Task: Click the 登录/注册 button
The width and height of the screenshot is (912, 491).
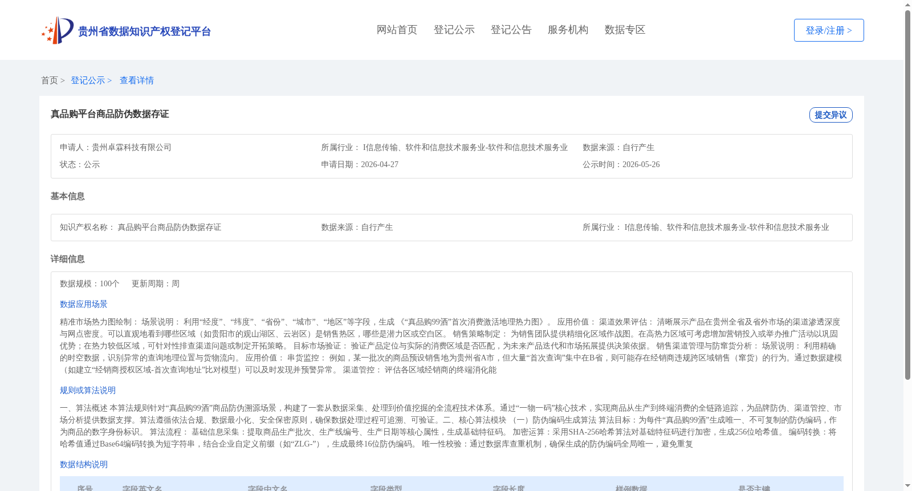Action: 829,30
